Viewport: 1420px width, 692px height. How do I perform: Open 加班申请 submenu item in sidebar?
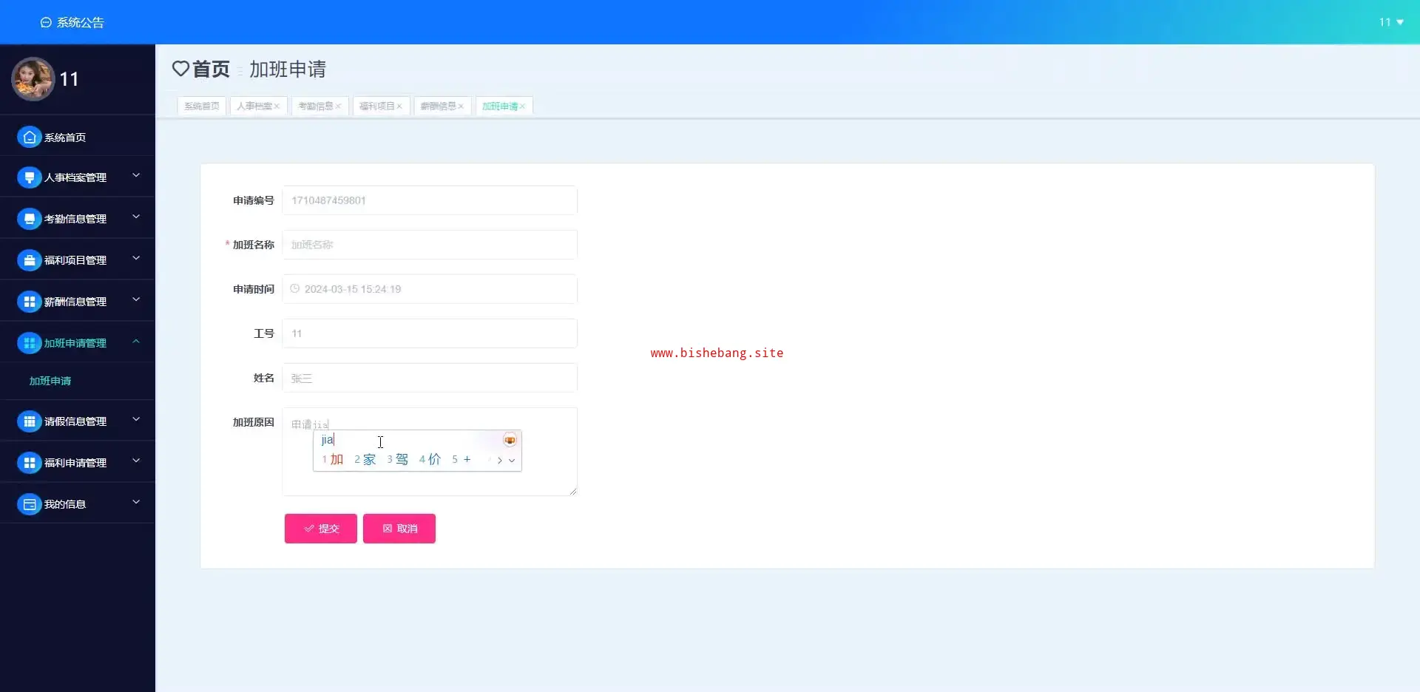pos(50,381)
